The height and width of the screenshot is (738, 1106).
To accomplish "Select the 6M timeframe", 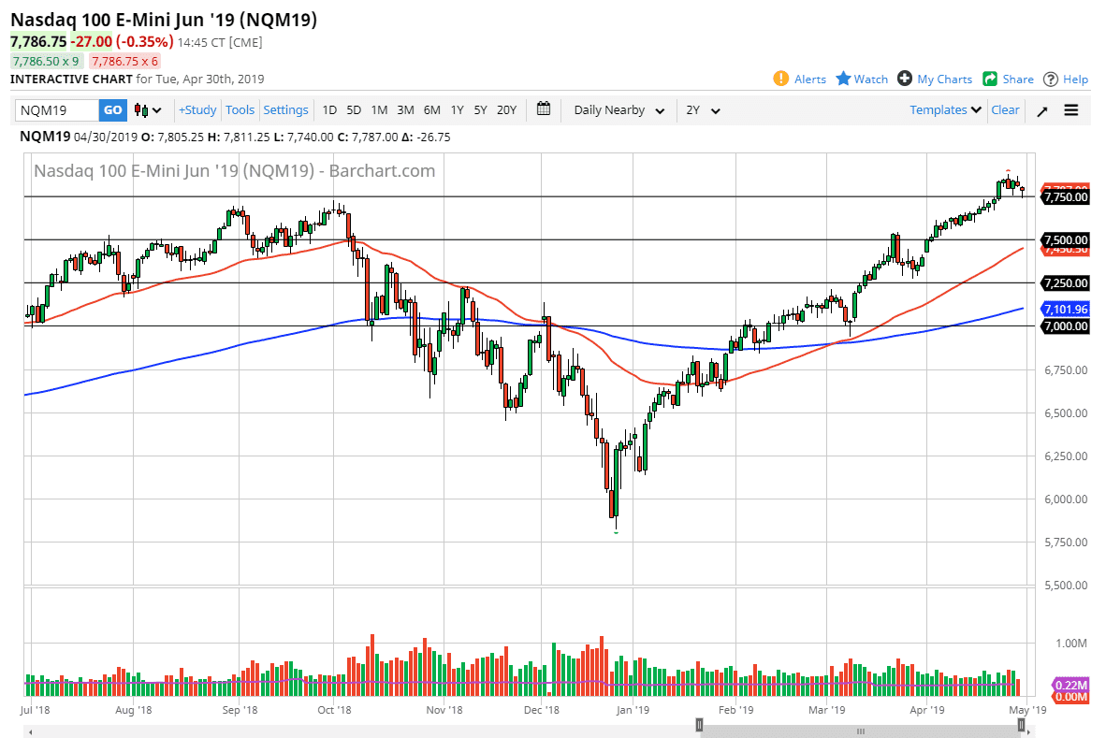I will [431, 109].
